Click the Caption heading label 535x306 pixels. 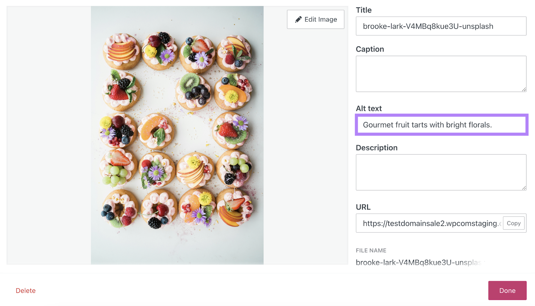pyautogui.click(x=370, y=49)
